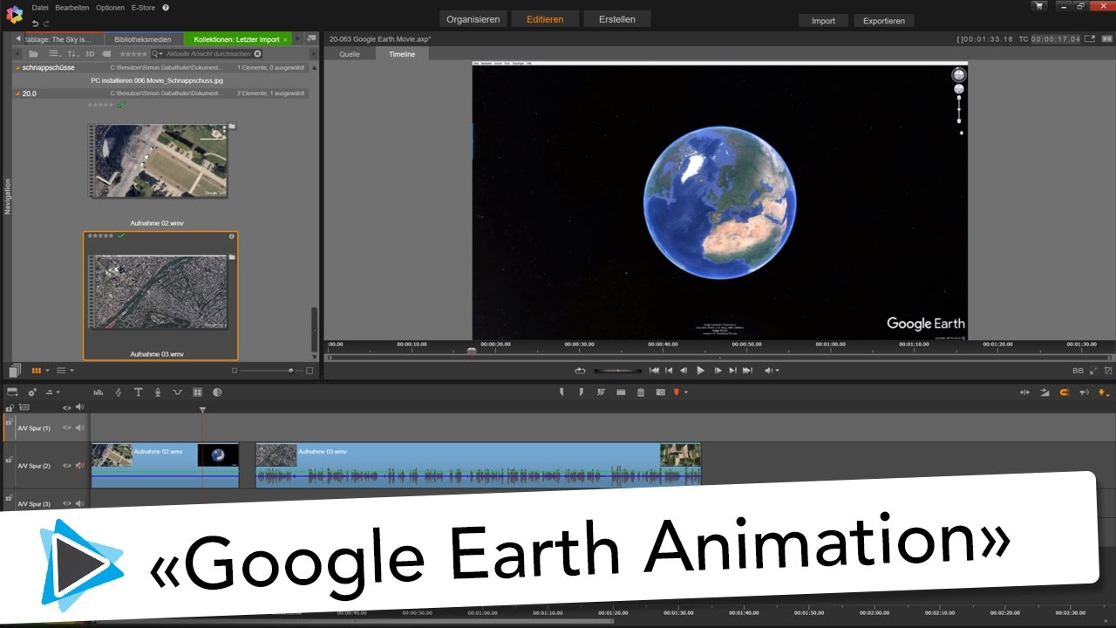Open the search options dropdown
The height and width of the screenshot is (628, 1116).
click(x=158, y=54)
